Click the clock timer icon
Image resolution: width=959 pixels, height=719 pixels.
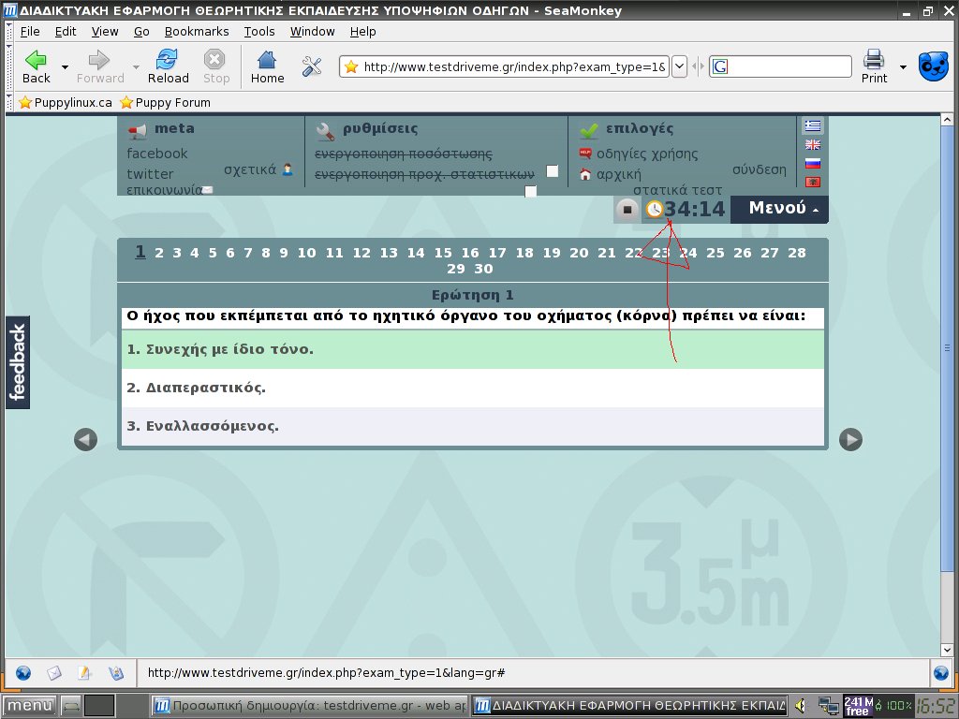655,209
